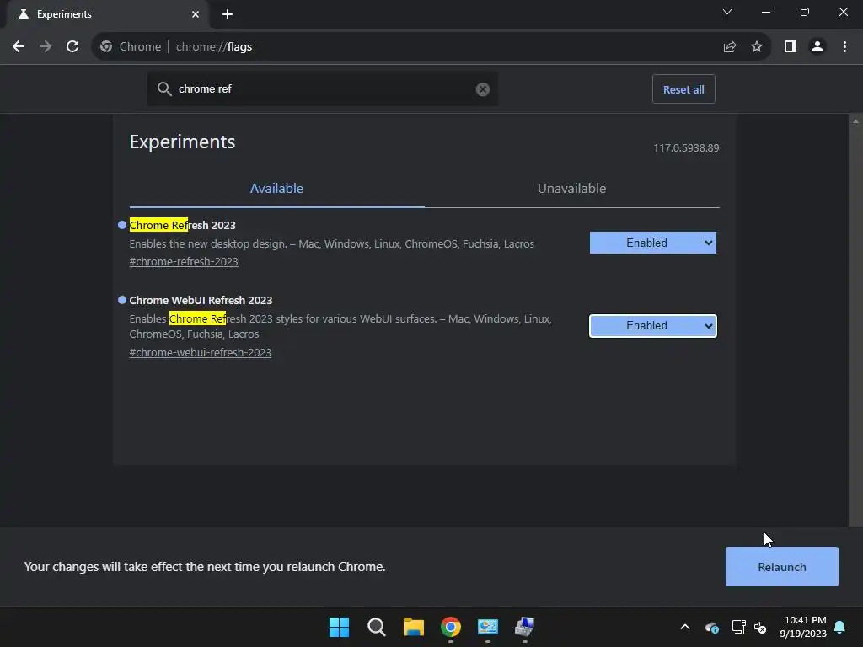Open the Windows Start menu
The height and width of the screenshot is (647, 863).
pos(339,627)
